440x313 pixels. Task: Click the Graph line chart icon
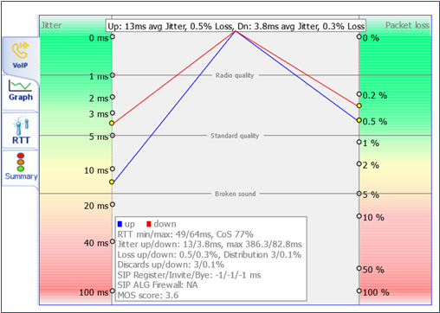click(x=20, y=86)
